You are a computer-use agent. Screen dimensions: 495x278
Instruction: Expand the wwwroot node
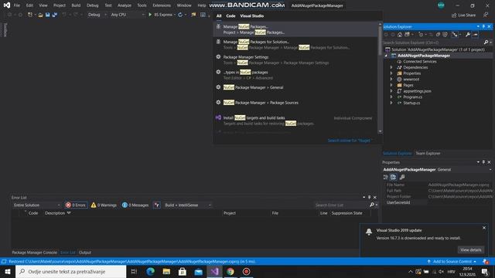pos(391,79)
